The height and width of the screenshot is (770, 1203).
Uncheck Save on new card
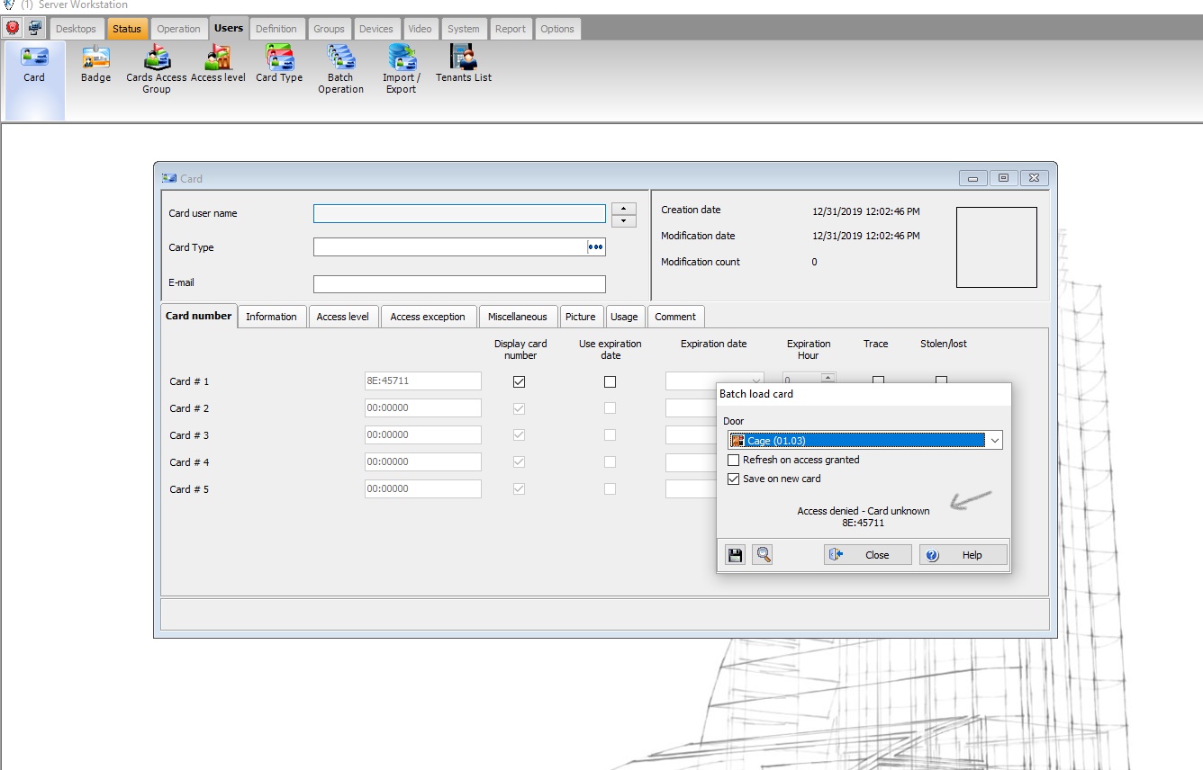coord(734,479)
